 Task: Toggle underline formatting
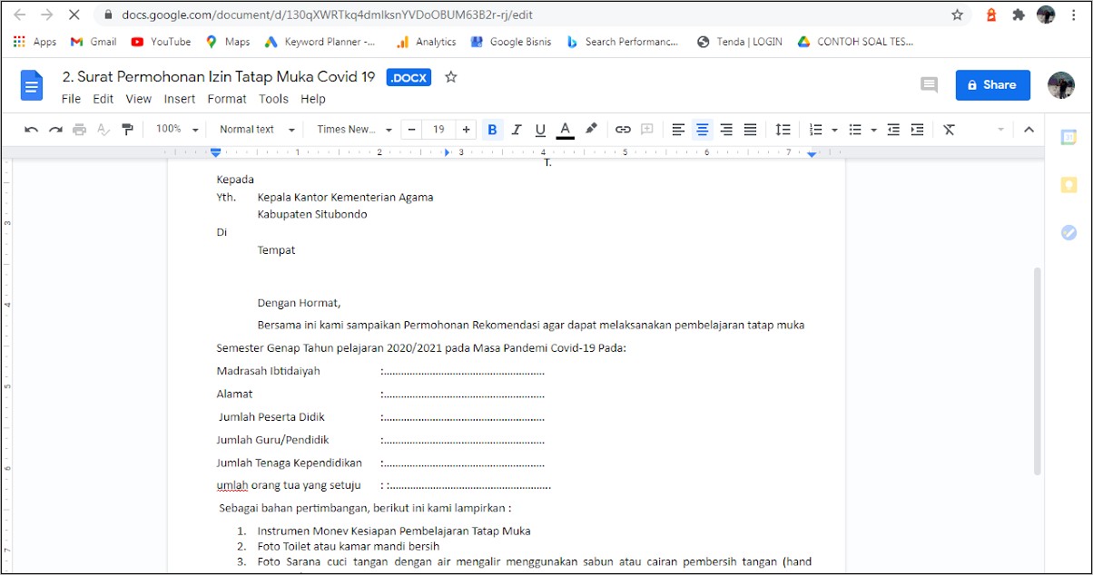[540, 130]
